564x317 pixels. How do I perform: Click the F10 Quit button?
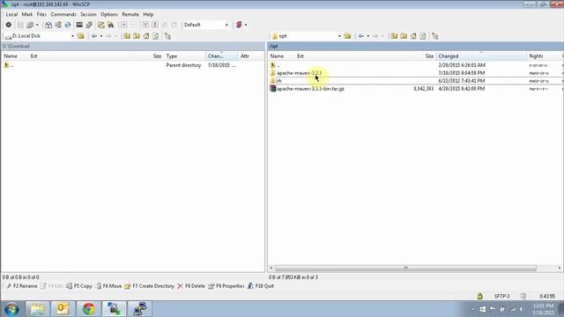click(261, 286)
